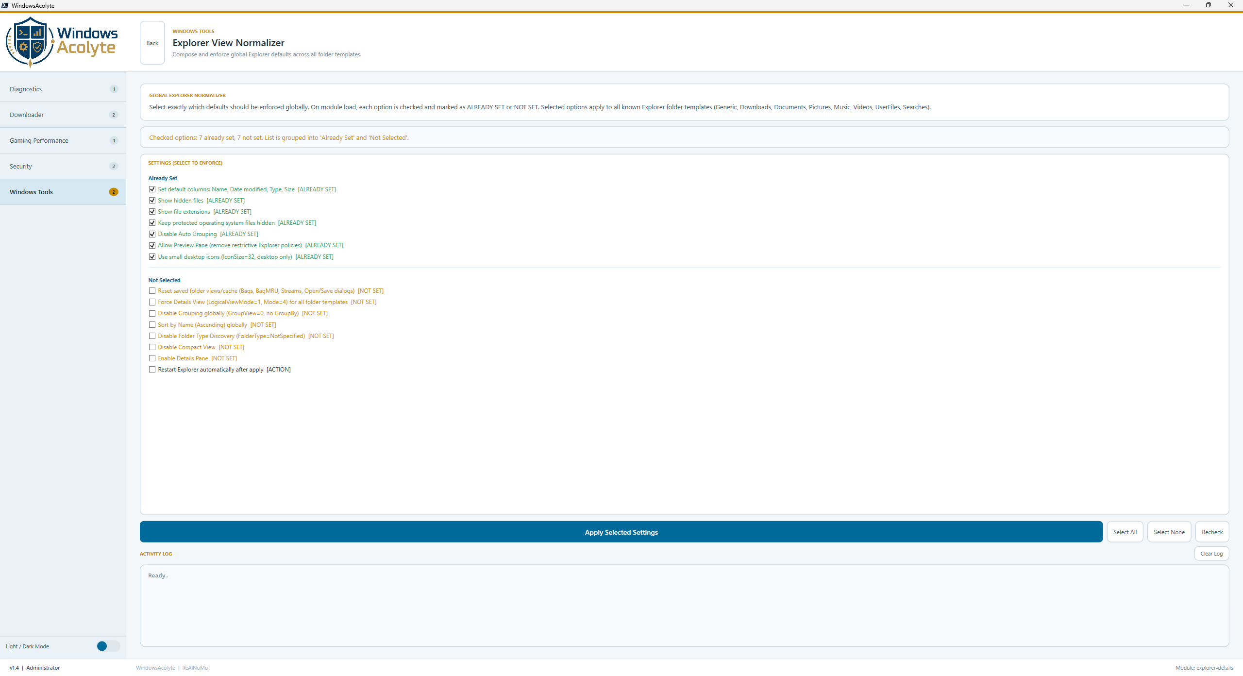
Task: Go back using the Back button
Action: pyautogui.click(x=152, y=43)
